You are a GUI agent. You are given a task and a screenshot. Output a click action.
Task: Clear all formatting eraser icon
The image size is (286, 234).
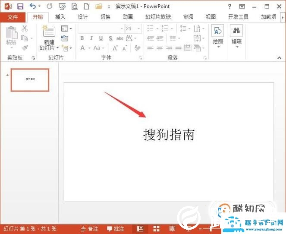(x=137, y=48)
